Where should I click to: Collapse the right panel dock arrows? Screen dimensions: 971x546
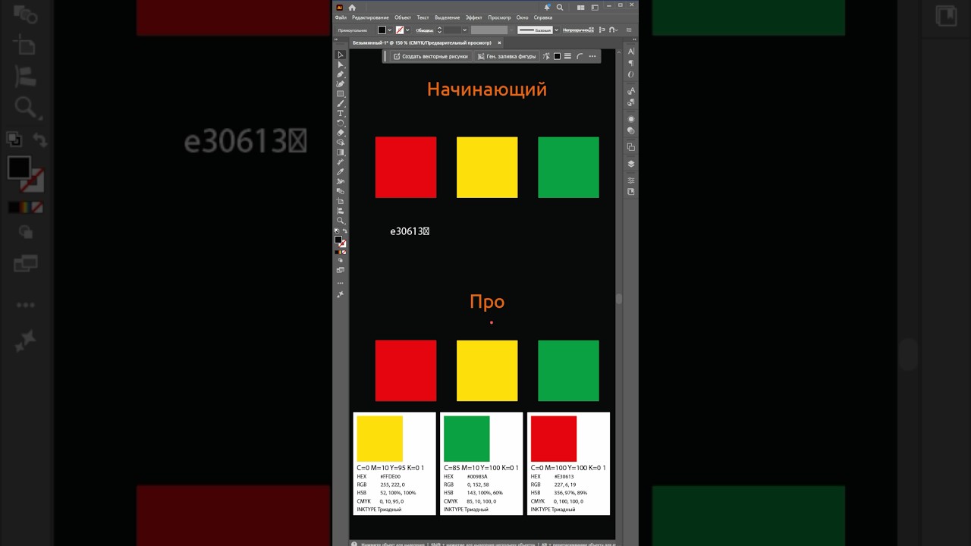pyautogui.click(x=634, y=39)
